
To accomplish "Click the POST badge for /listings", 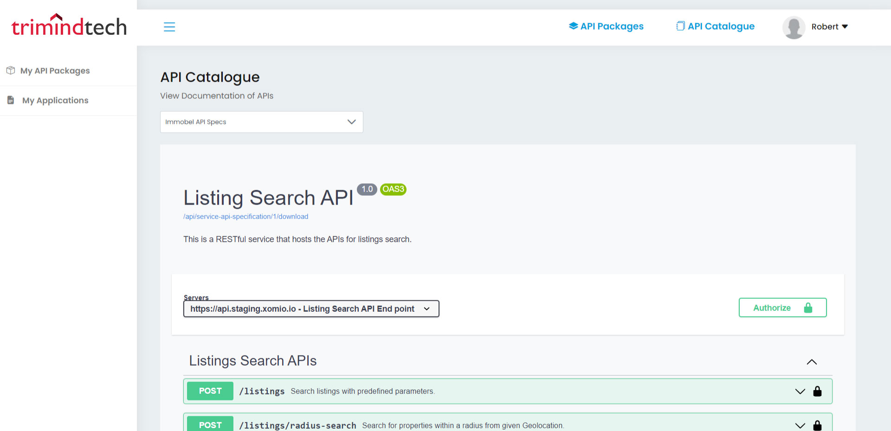I will coord(210,391).
